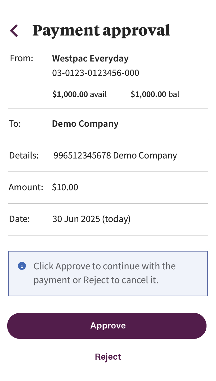Click the 996512345678 Demo Company details text
The image size is (216, 381).
click(x=115, y=156)
